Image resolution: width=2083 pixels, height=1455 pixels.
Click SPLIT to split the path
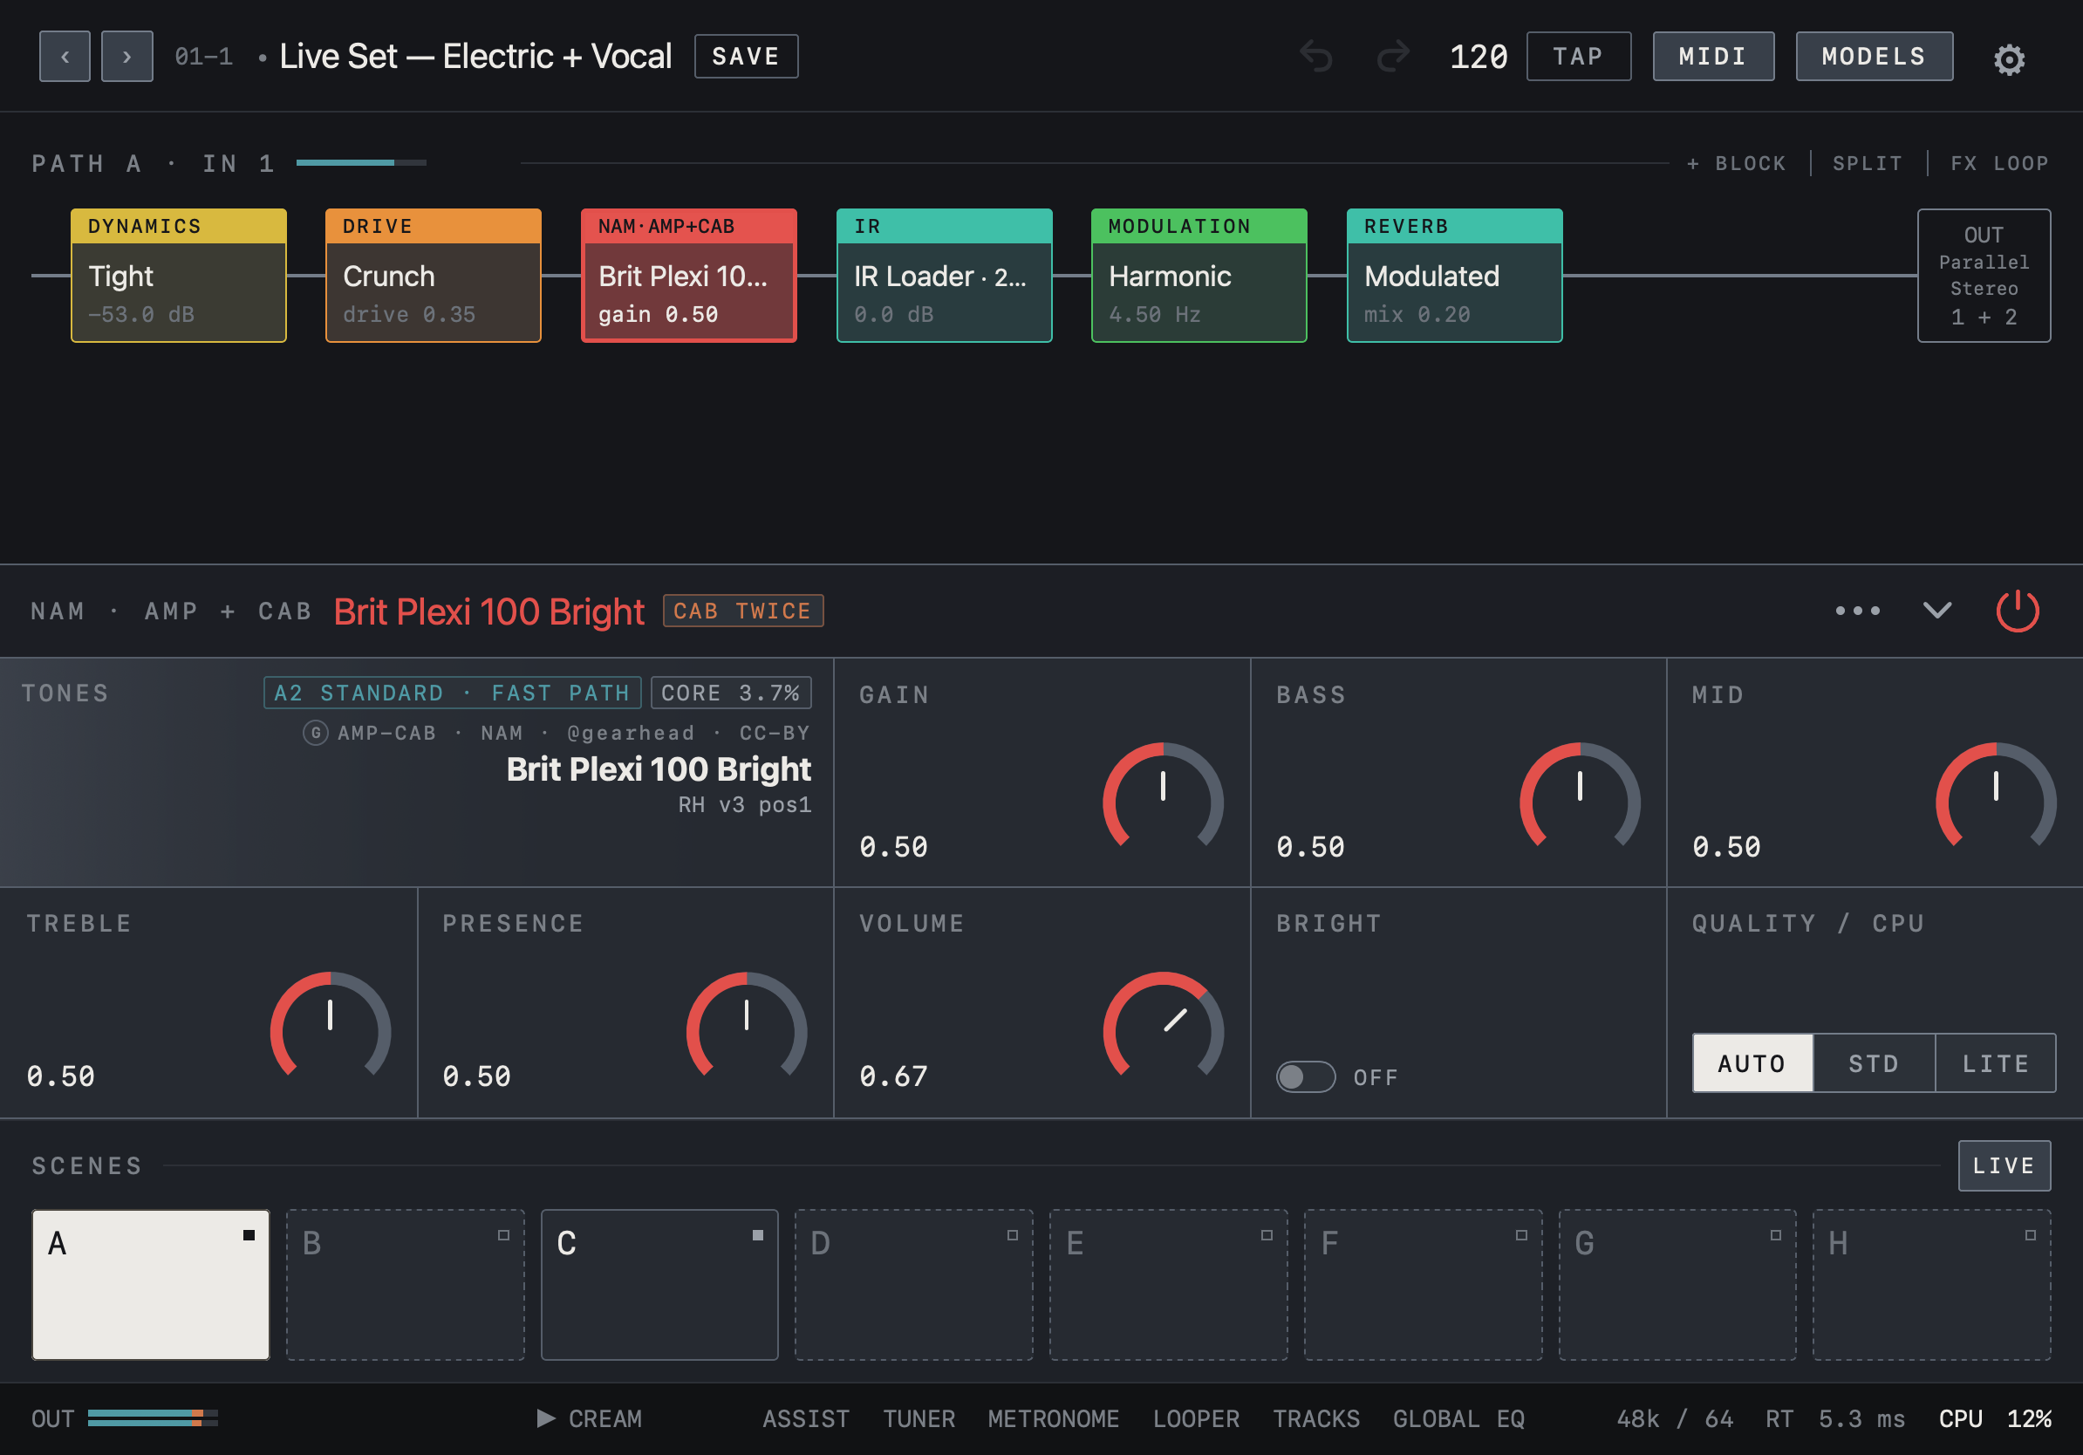coord(1867,163)
